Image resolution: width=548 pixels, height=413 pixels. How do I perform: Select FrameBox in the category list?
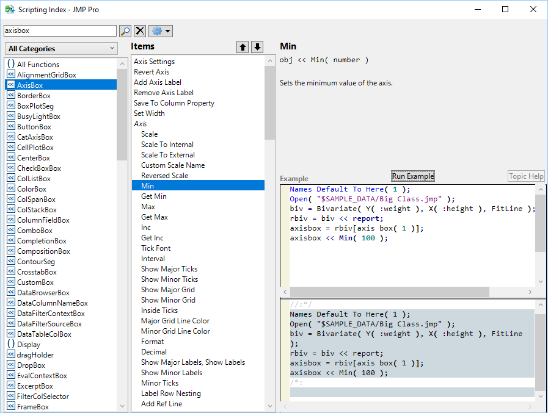pyautogui.click(x=33, y=407)
